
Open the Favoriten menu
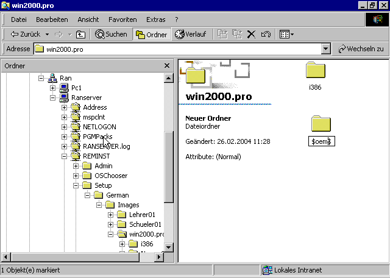point(122,20)
